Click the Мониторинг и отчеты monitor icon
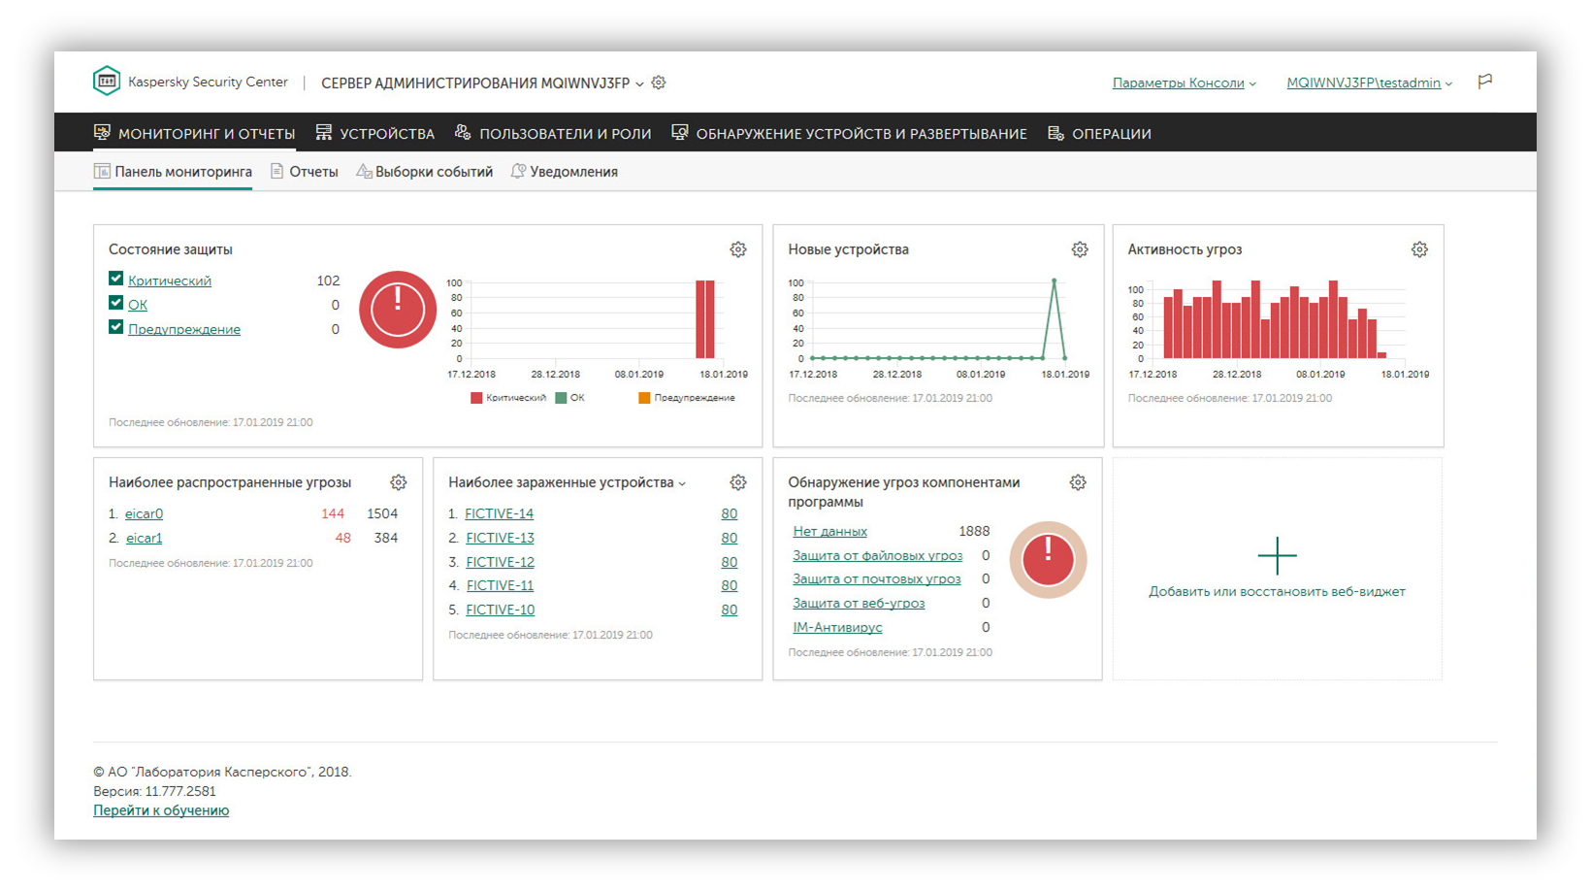The height and width of the screenshot is (891, 1591). tap(102, 133)
